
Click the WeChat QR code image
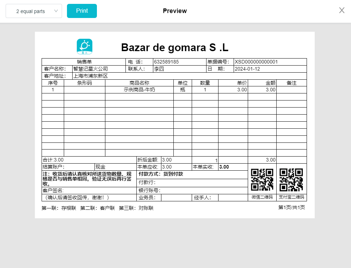point(262,180)
